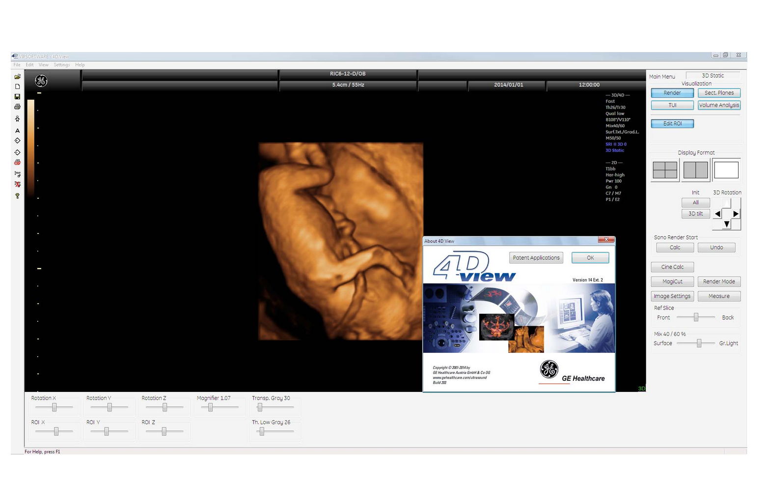Click the ROI Y slider handle

coord(107,431)
